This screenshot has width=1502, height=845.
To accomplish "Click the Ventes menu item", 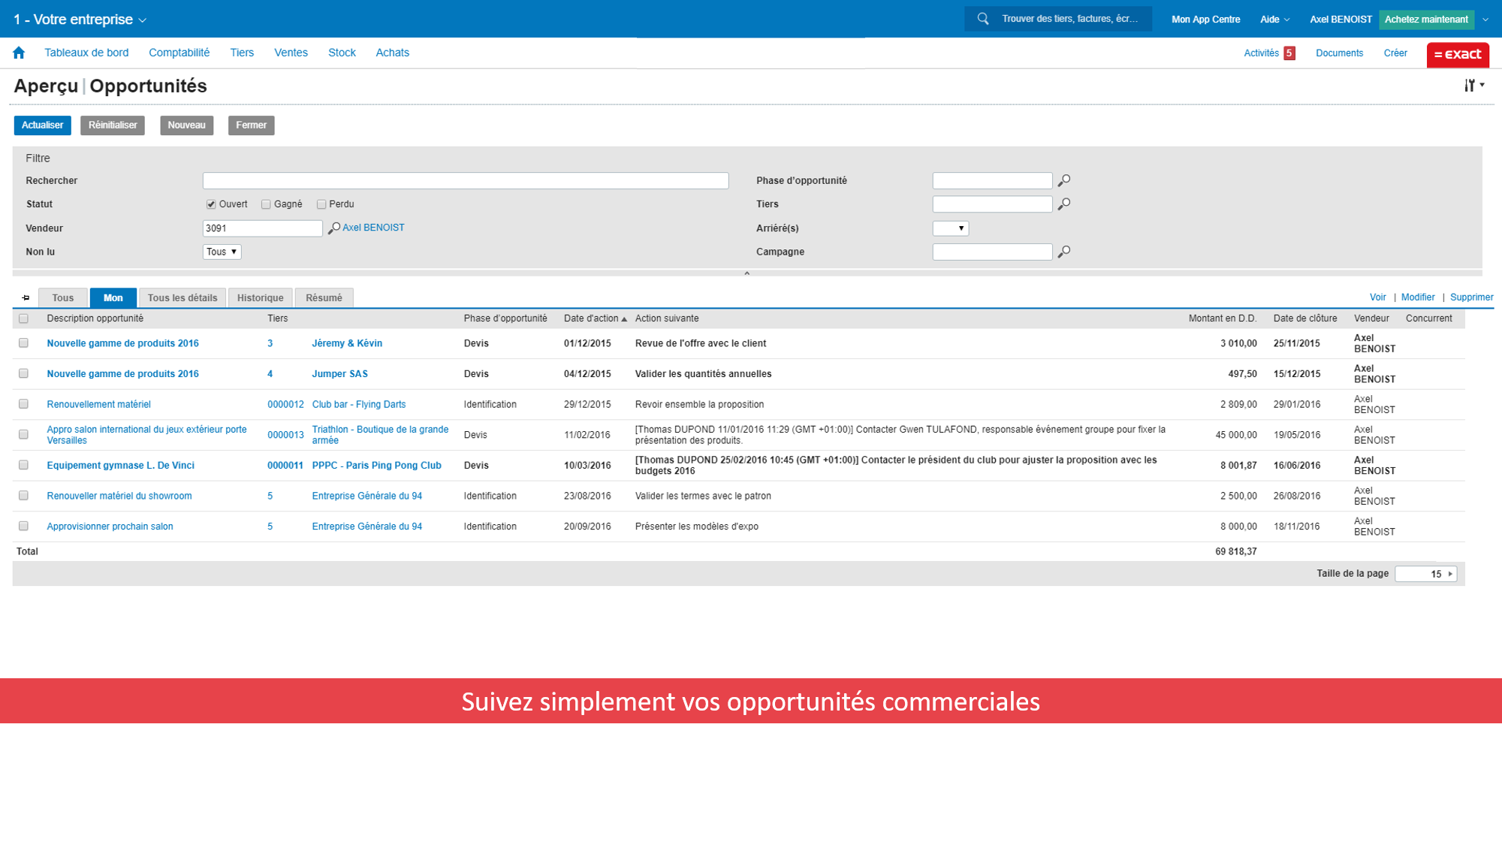I will (290, 53).
